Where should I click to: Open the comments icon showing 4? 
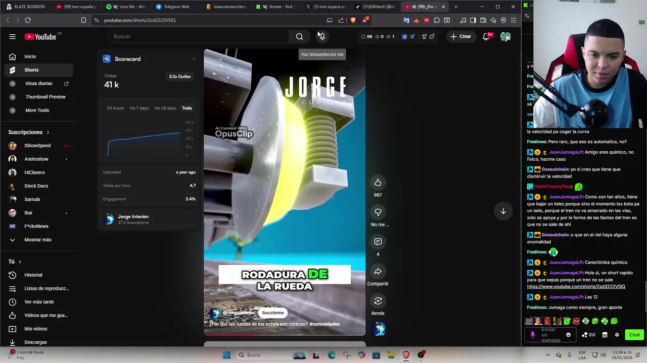point(378,242)
